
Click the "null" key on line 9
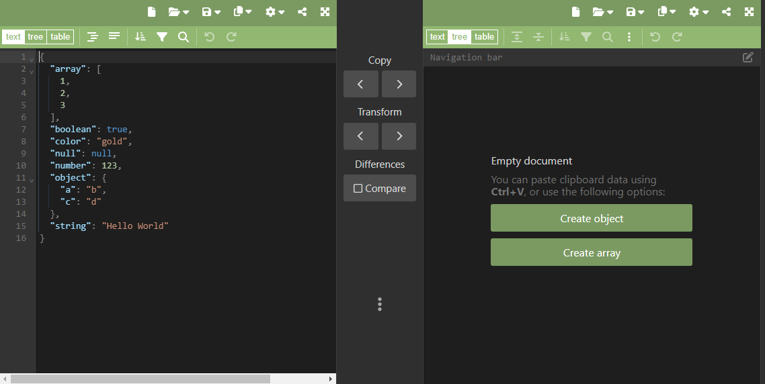coord(65,154)
